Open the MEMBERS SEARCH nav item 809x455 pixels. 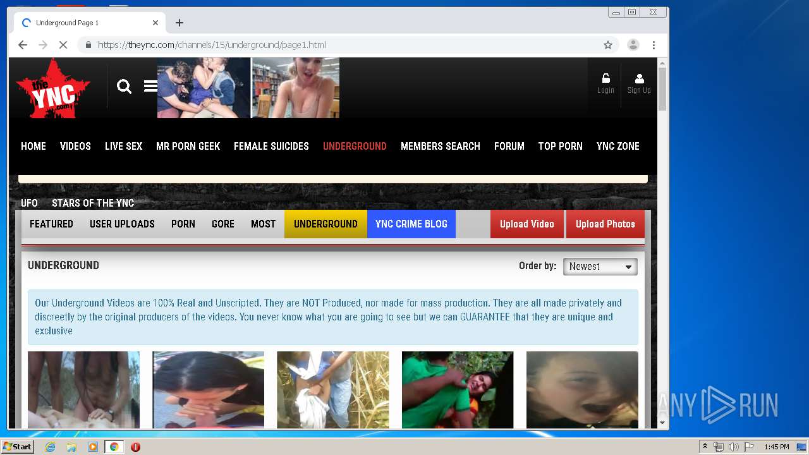pyautogui.click(x=441, y=146)
